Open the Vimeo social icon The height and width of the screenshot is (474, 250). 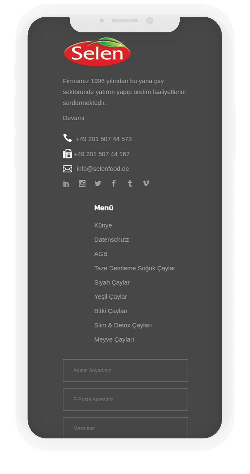(146, 183)
